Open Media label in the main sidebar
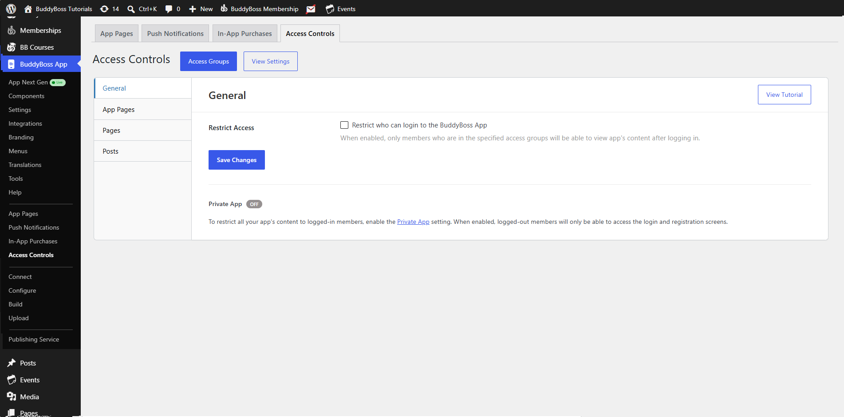844x417 pixels. (29, 397)
